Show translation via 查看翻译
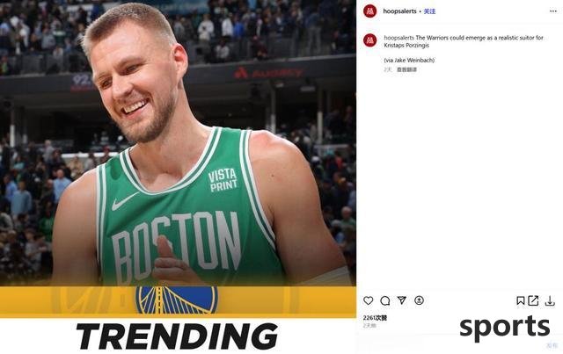 pos(406,69)
